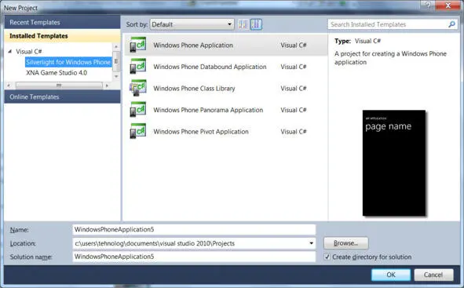This screenshot has width=464, height=288.
Task: Click the Cancel button
Action: [433, 275]
